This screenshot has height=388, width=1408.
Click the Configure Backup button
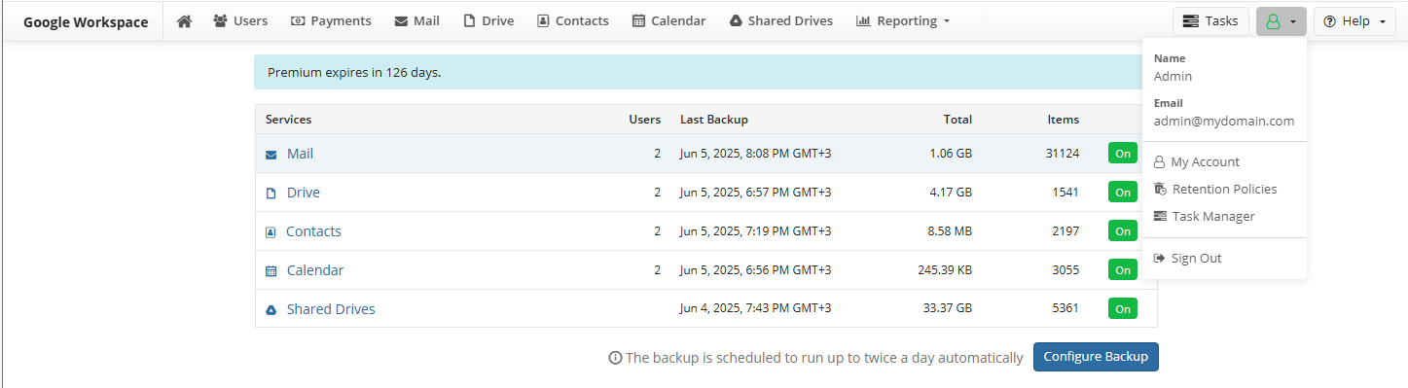tap(1096, 357)
